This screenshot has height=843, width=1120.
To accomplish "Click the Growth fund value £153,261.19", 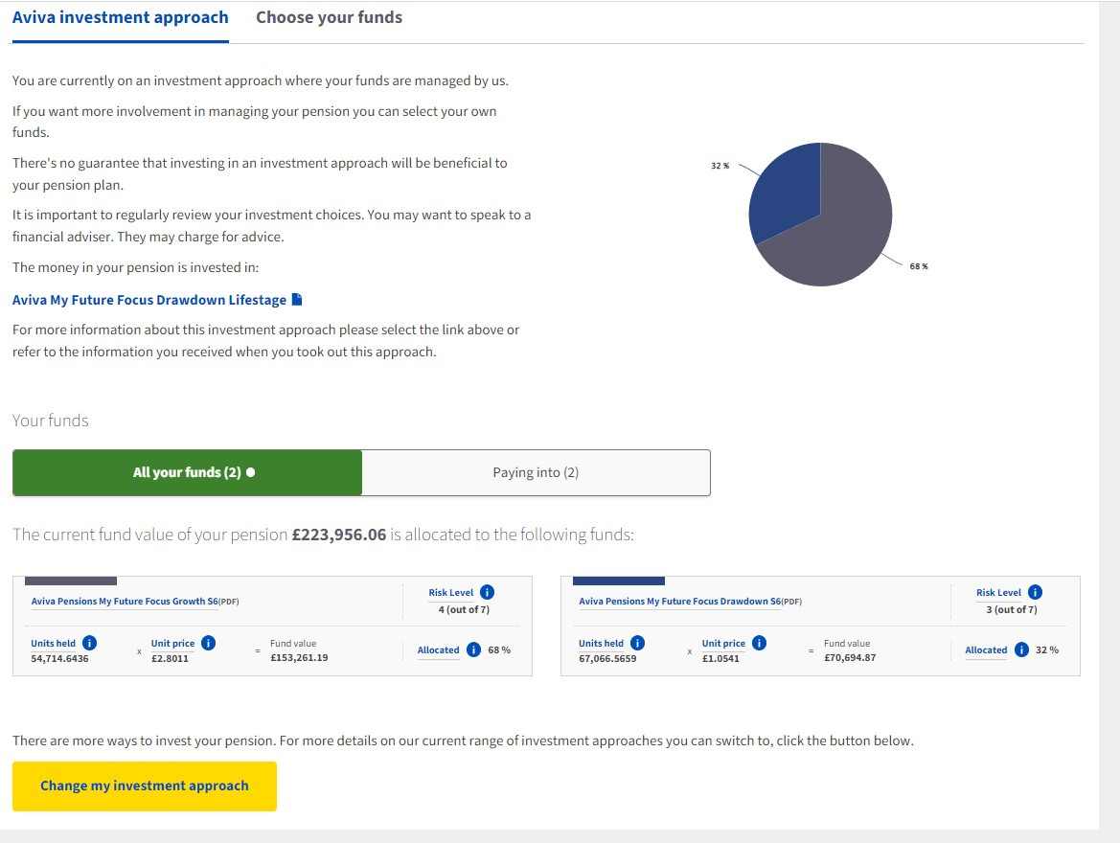I will pyautogui.click(x=299, y=657).
